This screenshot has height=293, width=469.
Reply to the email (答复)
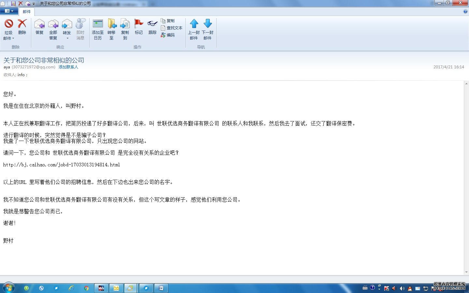39,25
